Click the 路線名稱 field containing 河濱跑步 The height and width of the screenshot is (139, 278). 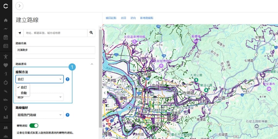[55, 50]
